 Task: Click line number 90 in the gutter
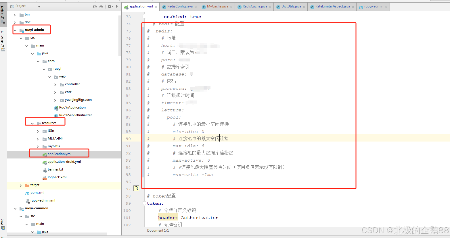click(128, 139)
